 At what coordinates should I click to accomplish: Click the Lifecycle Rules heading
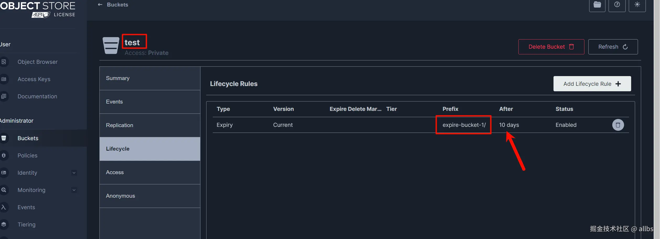(x=234, y=84)
